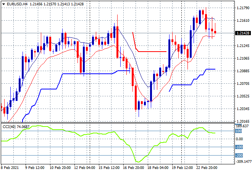
Task: Select the 1.21065 price scale label
Action: click(x=243, y=58)
